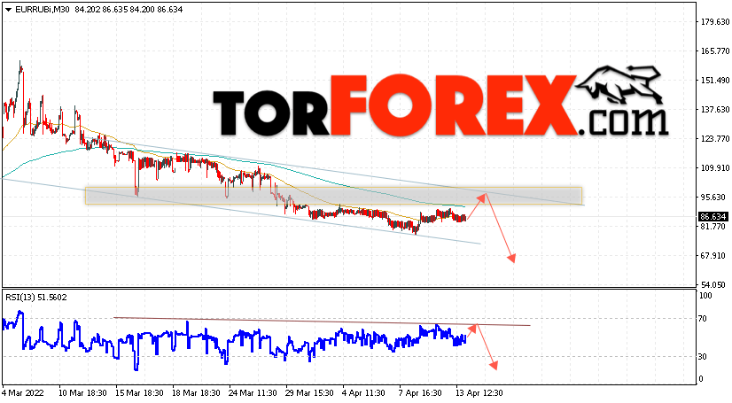Viewport: 732px width, 403px height.
Task: Select the 123.770 price axis label
Action: click(x=715, y=138)
